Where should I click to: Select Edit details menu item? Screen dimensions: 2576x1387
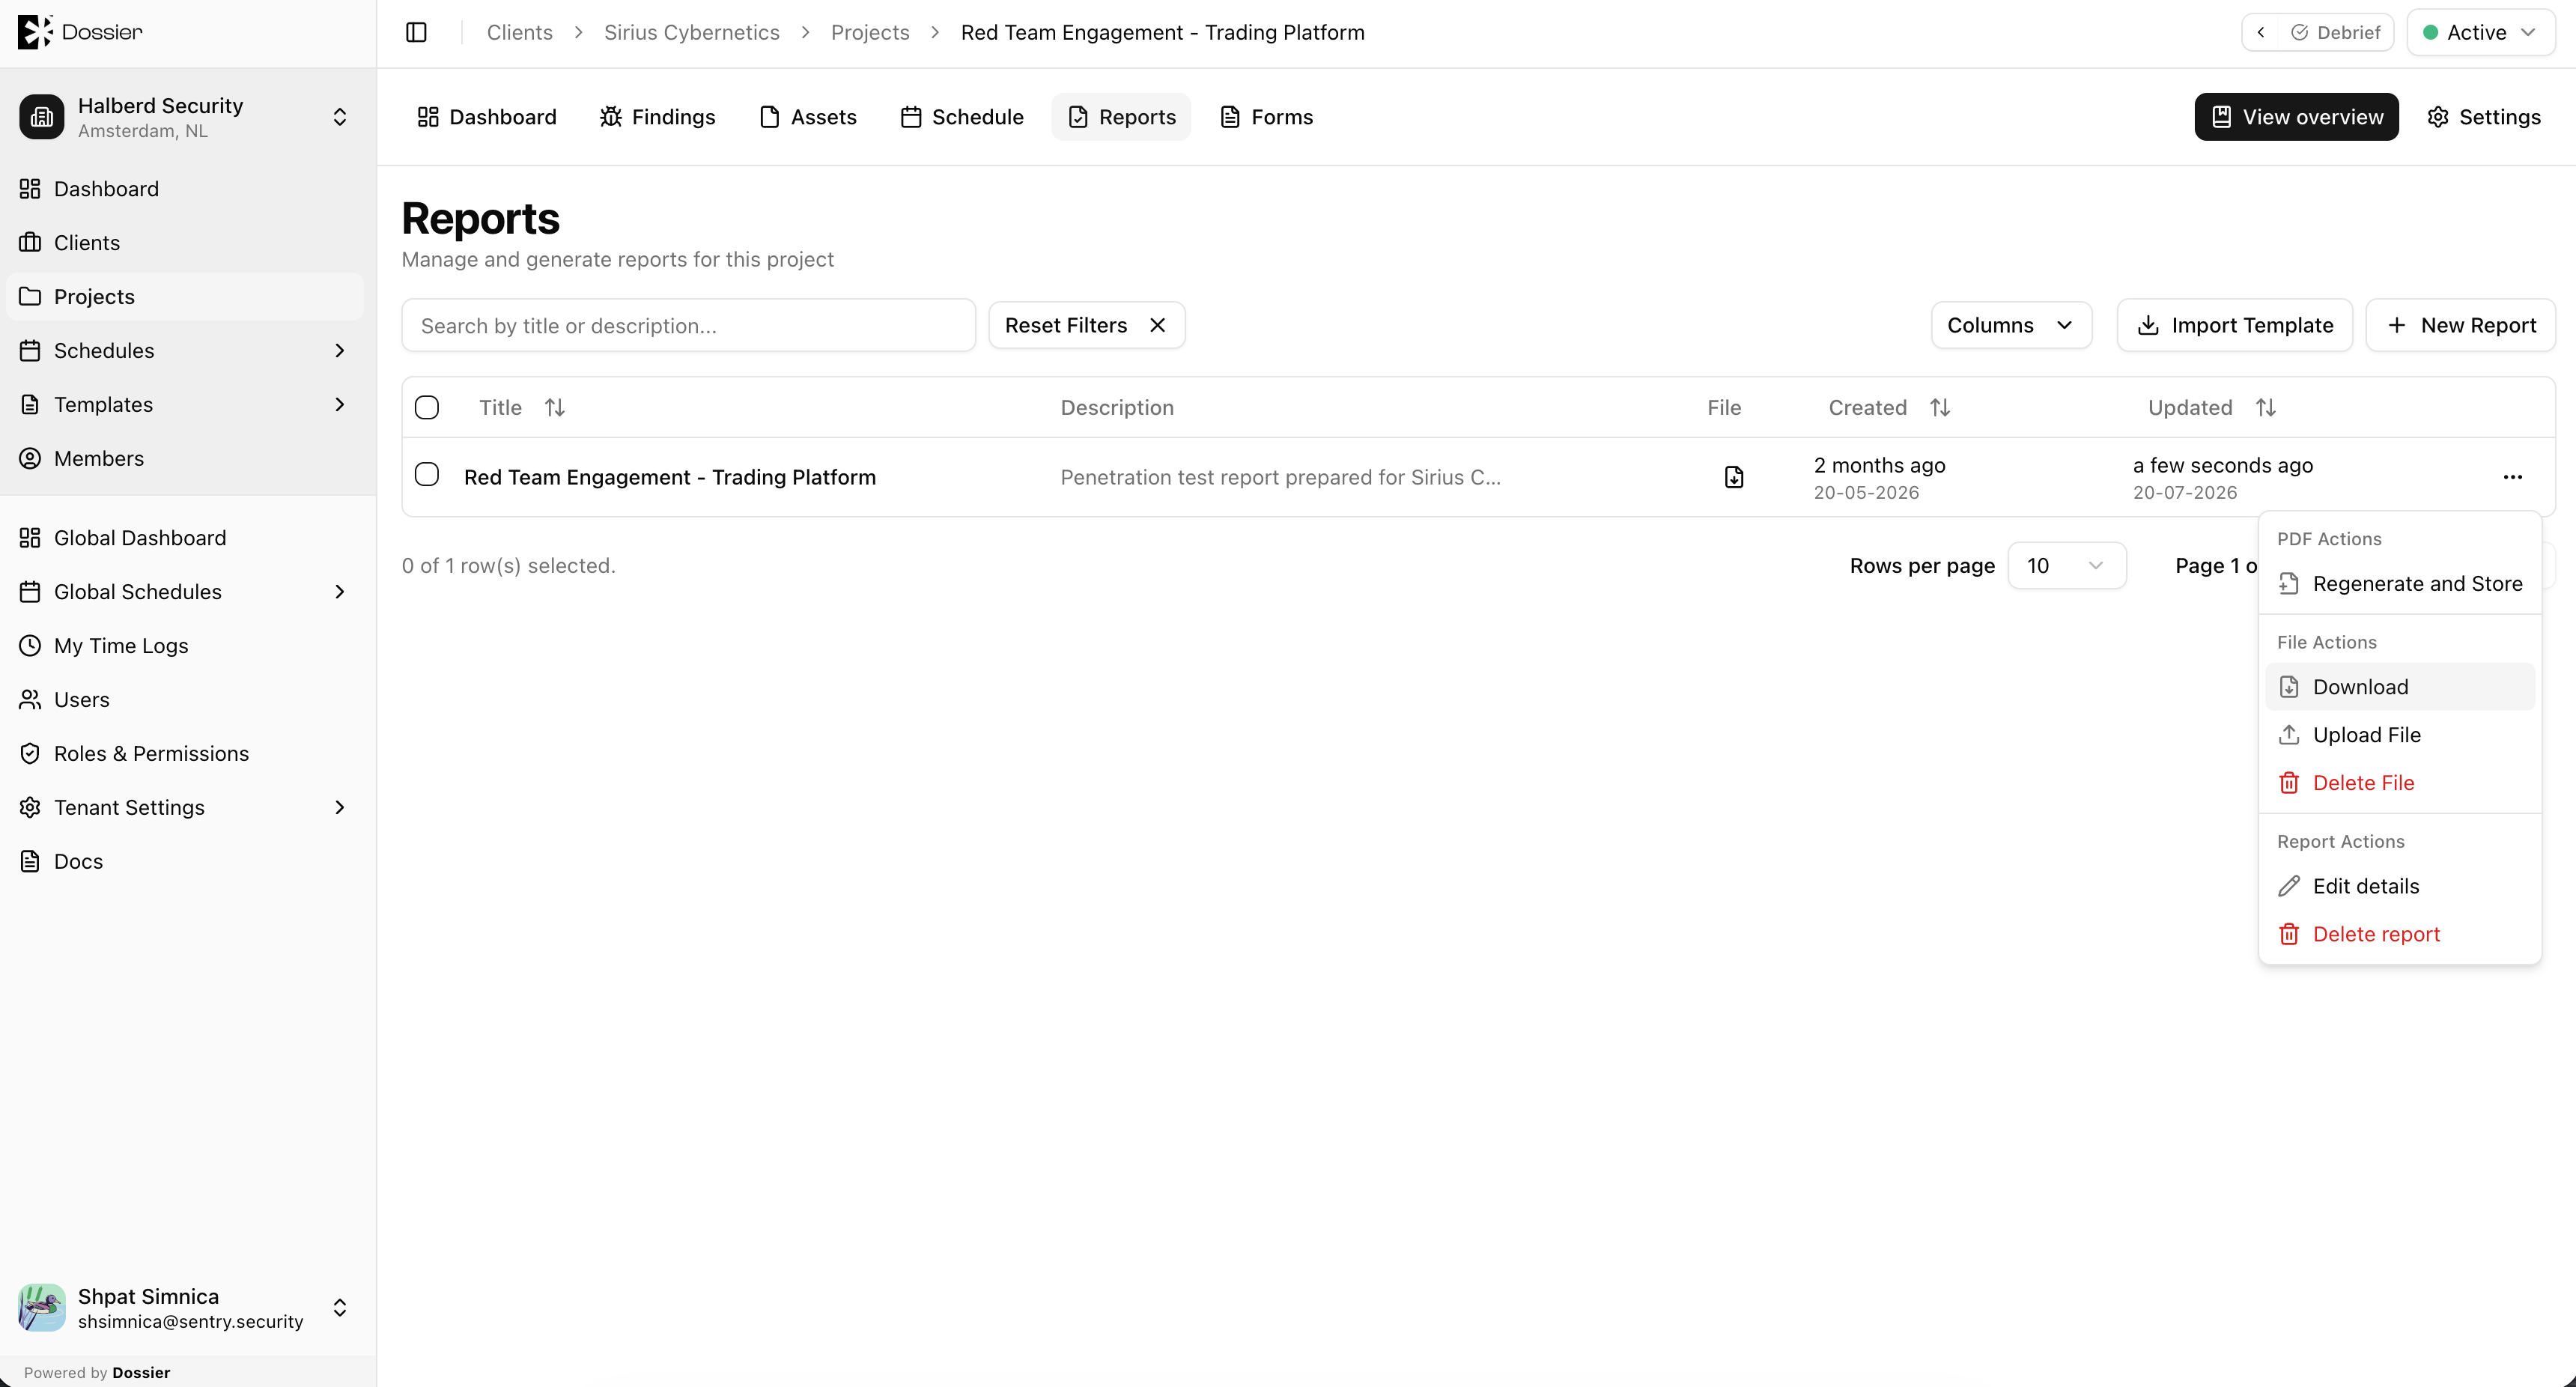[2400, 886]
